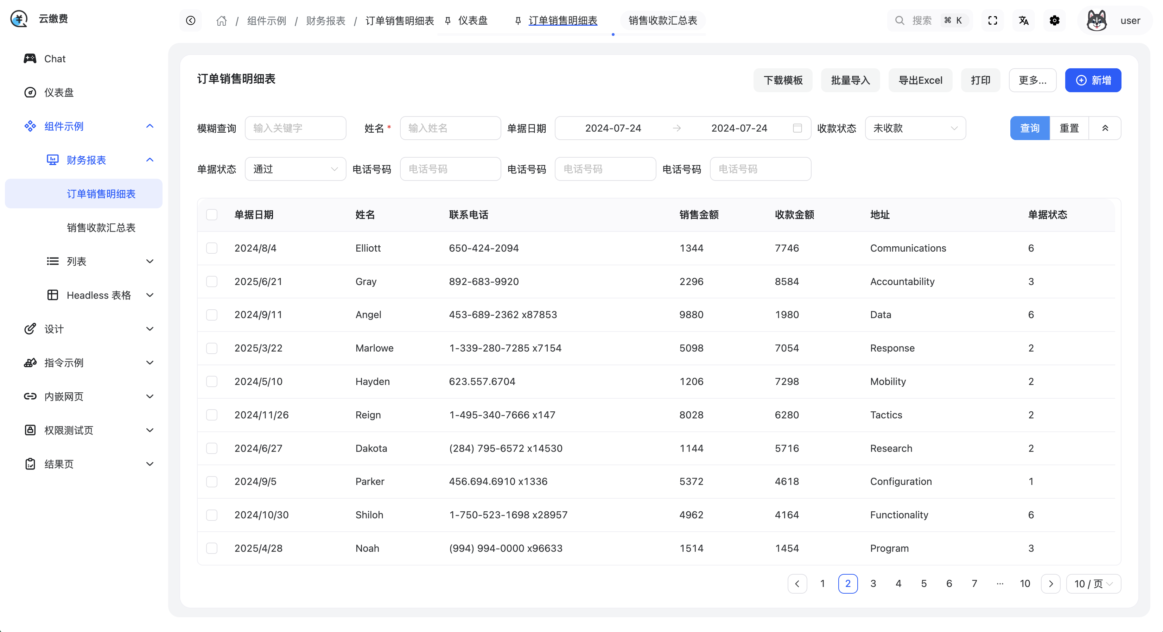Viewport: 1163px width, 632px height.
Task: Collapse the 财务报表 submenu chevron
Action: point(150,160)
